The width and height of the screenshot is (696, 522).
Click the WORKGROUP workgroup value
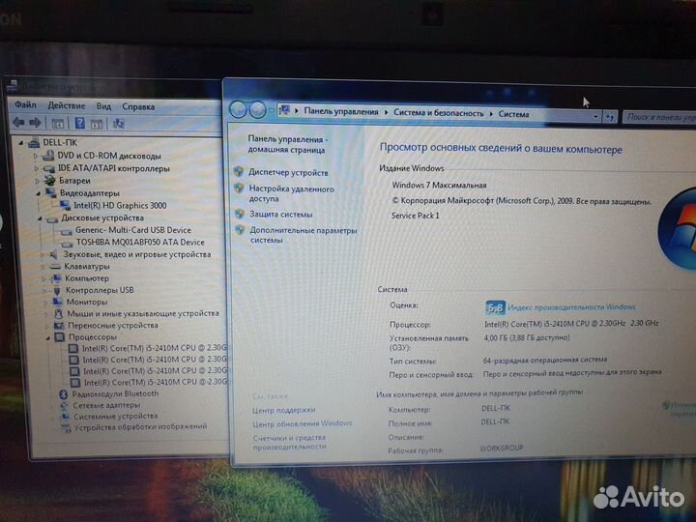(502, 449)
